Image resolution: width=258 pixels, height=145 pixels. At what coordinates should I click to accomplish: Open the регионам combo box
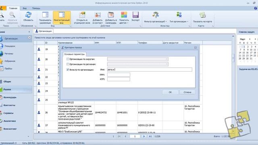138,64
